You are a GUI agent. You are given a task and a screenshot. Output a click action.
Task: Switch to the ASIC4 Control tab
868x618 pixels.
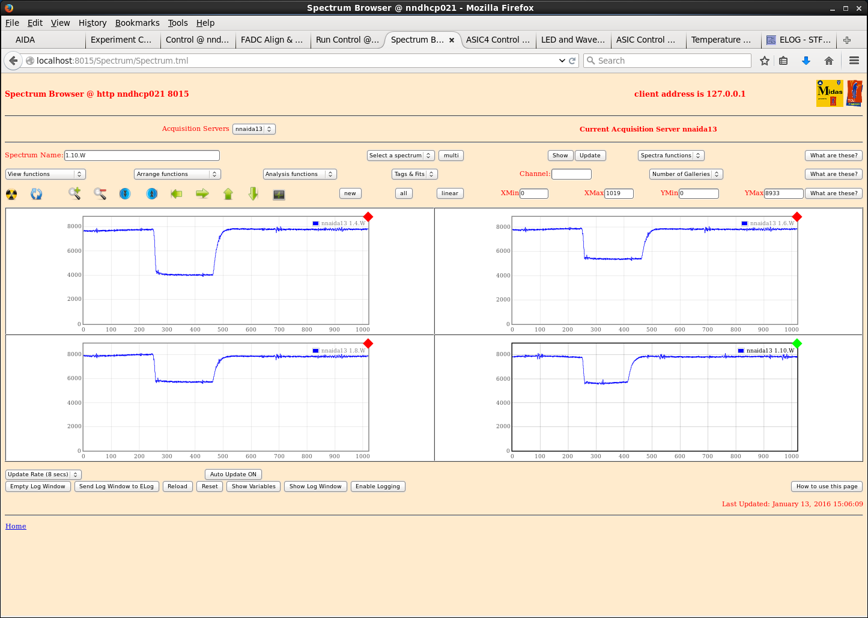point(498,40)
